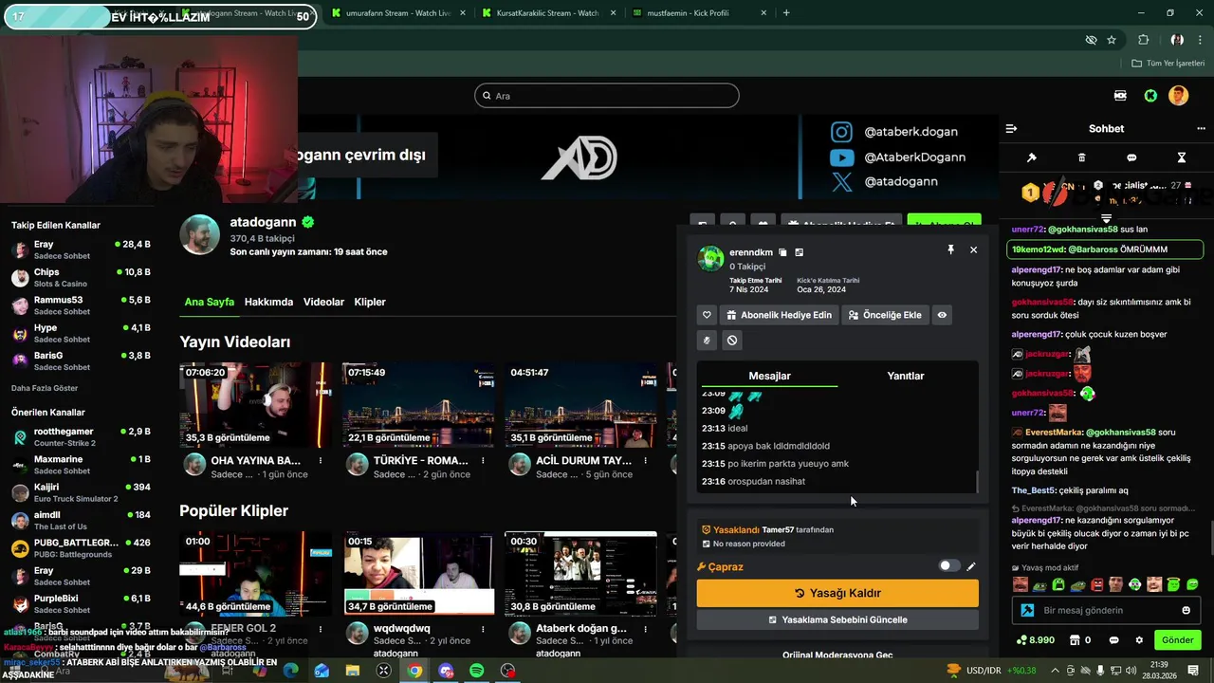The width and height of the screenshot is (1214, 683).
Task: Open erenndkm profile details icon
Action: pyautogui.click(x=800, y=252)
